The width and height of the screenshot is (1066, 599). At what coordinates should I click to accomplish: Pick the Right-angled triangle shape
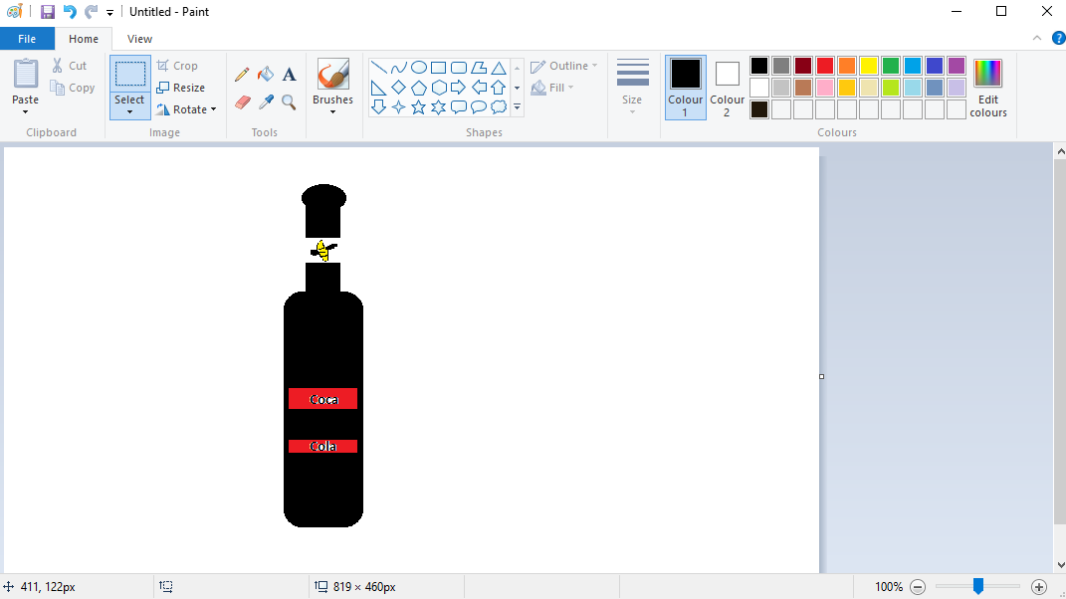[378, 87]
